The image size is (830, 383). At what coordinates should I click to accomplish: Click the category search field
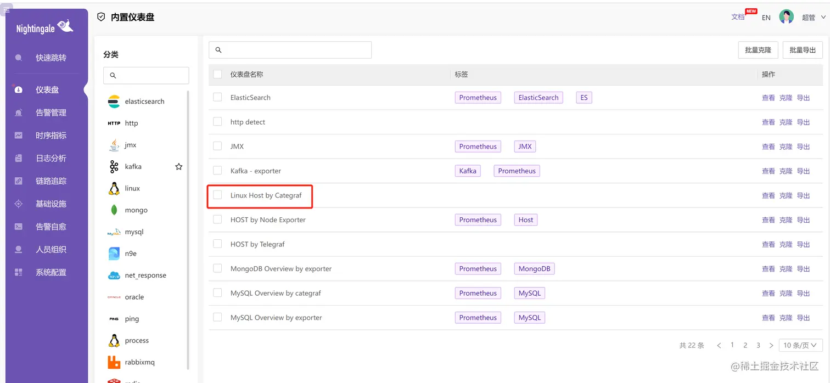[146, 75]
